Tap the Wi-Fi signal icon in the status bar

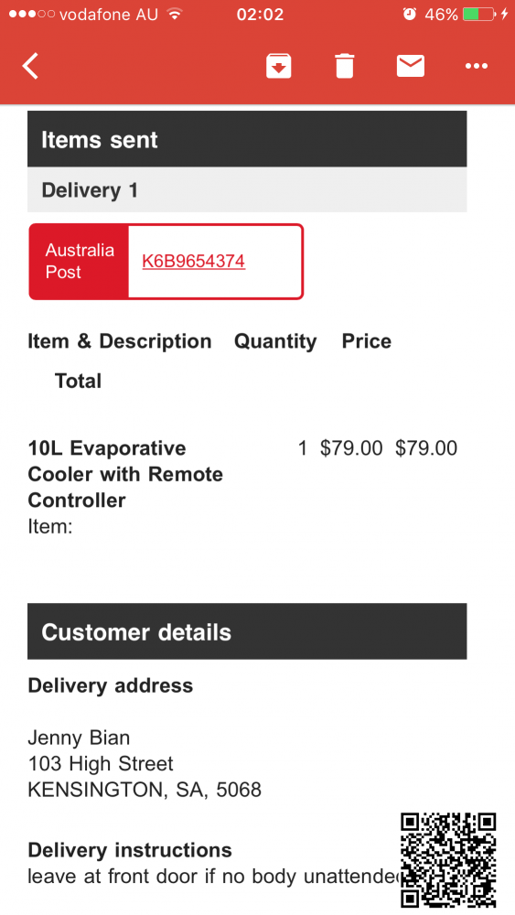pos(174,14)
